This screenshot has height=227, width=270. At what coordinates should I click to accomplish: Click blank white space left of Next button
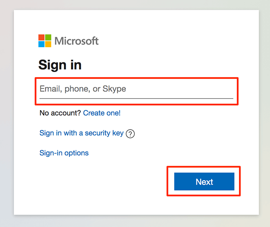99,182
